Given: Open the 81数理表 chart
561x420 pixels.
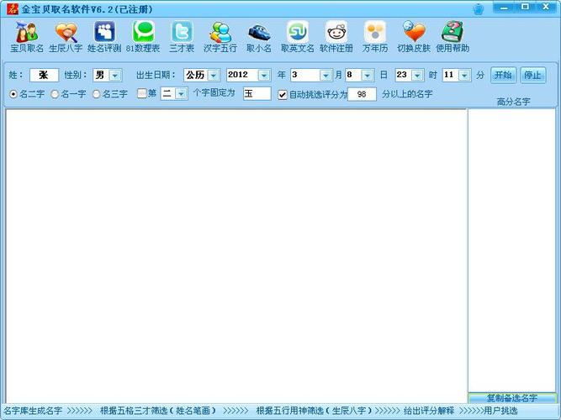Looking at the screenshot, I should (x=143, y=36).
